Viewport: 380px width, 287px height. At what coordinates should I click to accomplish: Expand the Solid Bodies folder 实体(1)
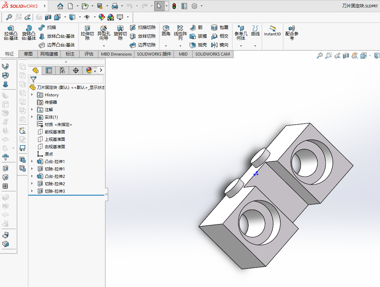[x=32, y=117]
